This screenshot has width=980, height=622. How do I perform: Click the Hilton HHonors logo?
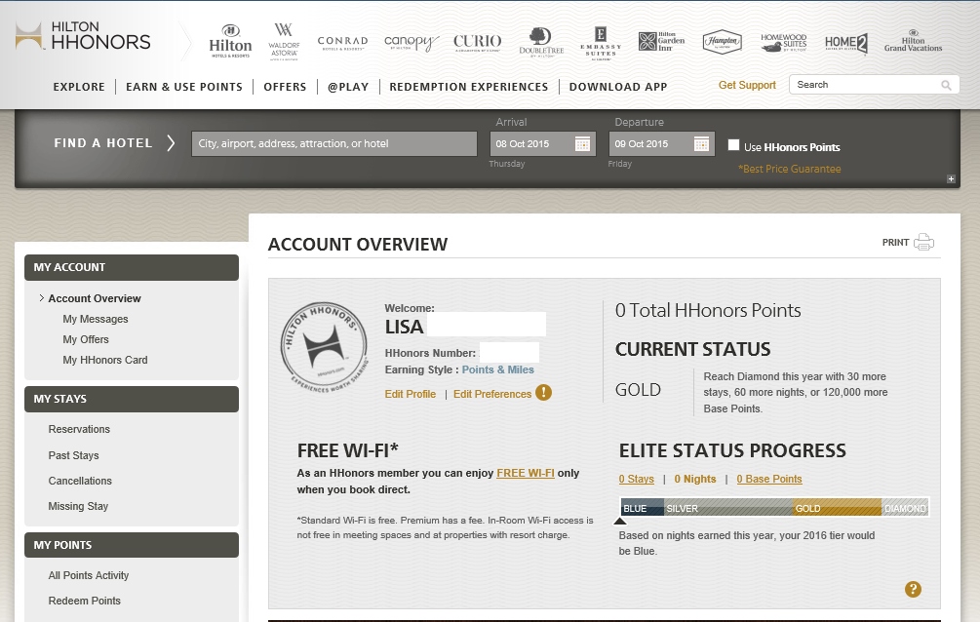(83, 36)
